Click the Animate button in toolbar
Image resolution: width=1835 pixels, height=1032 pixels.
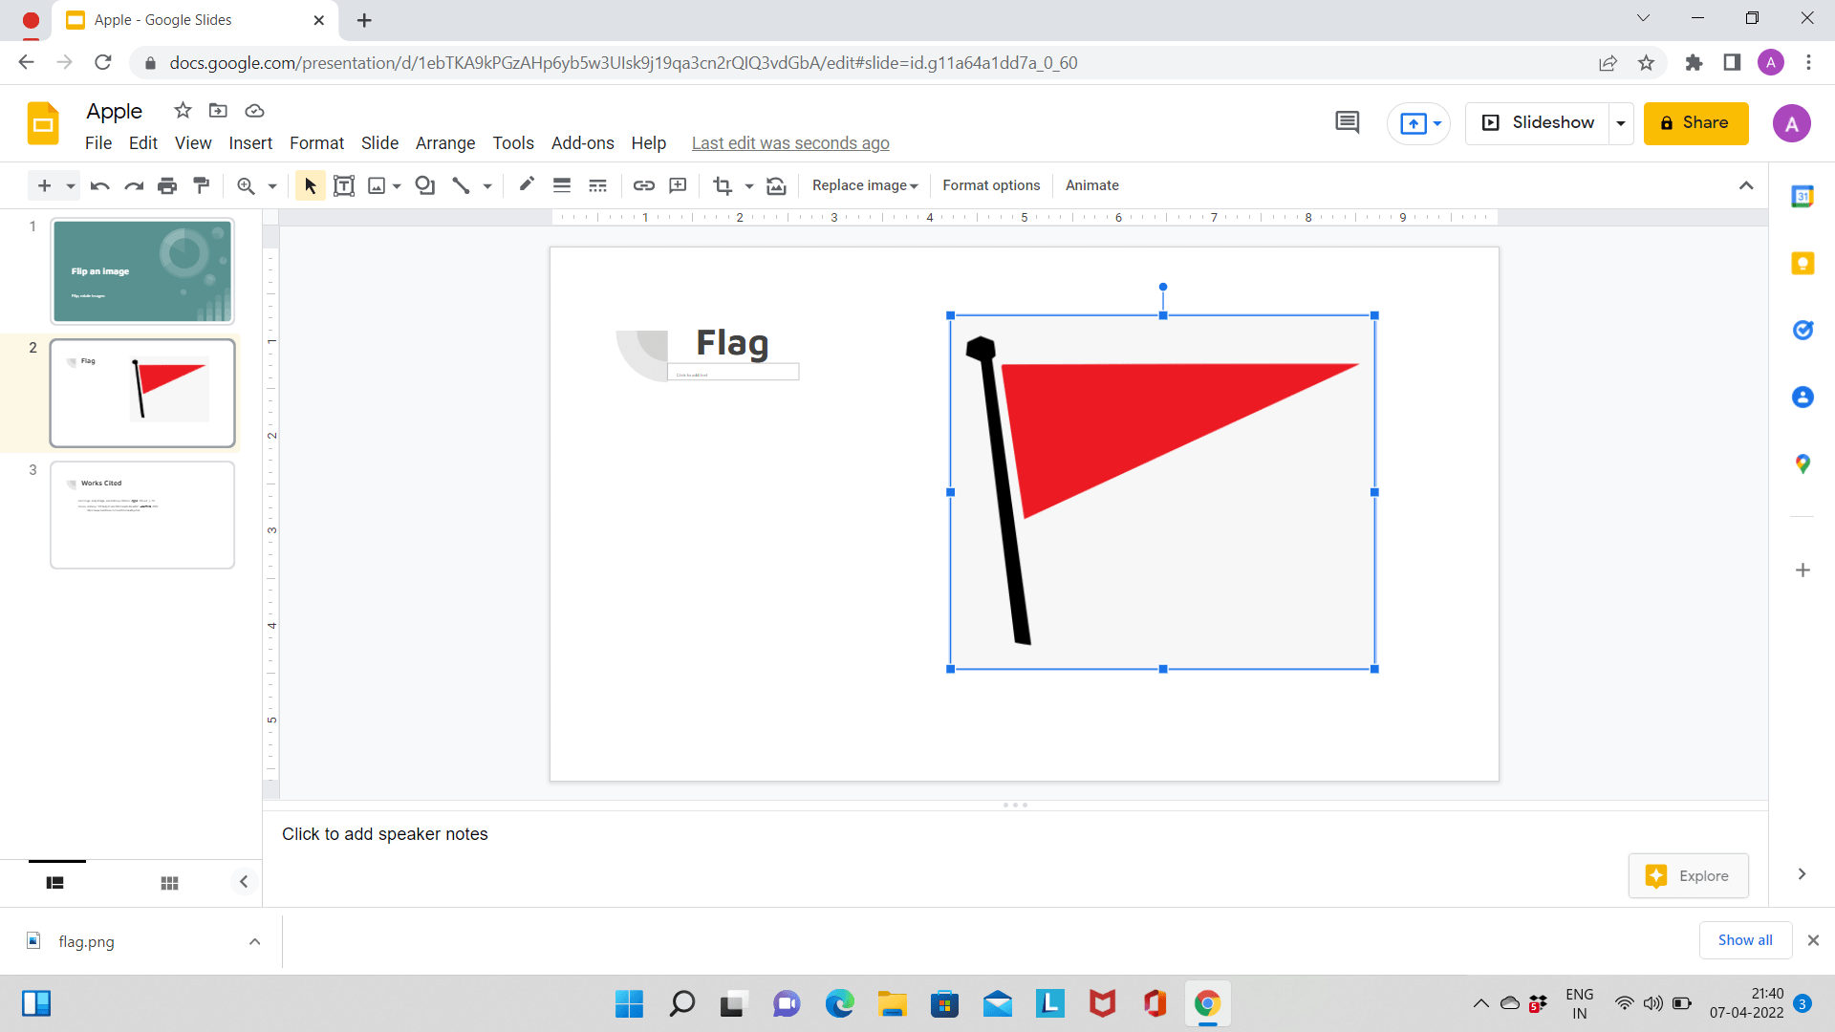[1091, 185]
